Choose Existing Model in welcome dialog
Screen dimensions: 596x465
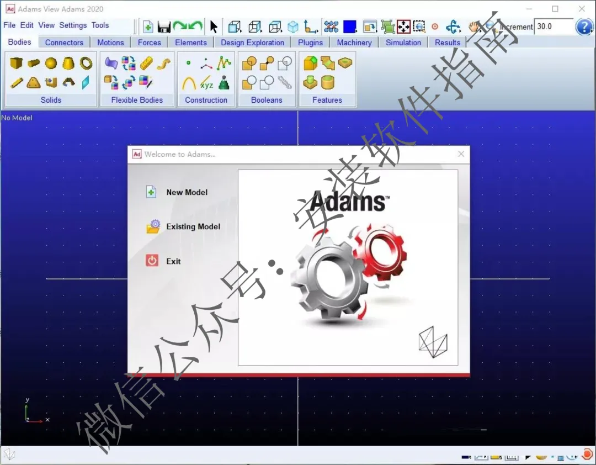(x=183, y=227)
